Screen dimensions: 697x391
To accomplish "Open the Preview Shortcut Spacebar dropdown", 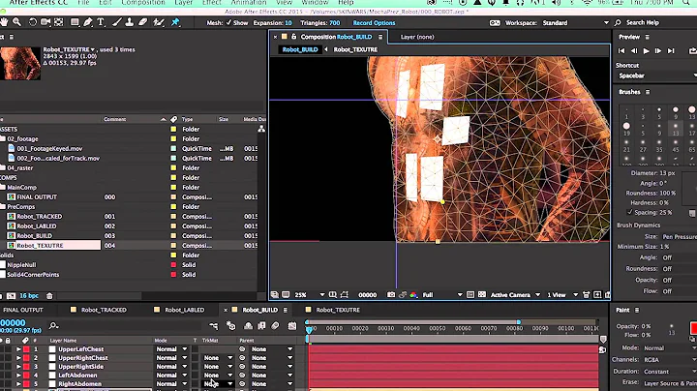I will coord(656,75).
